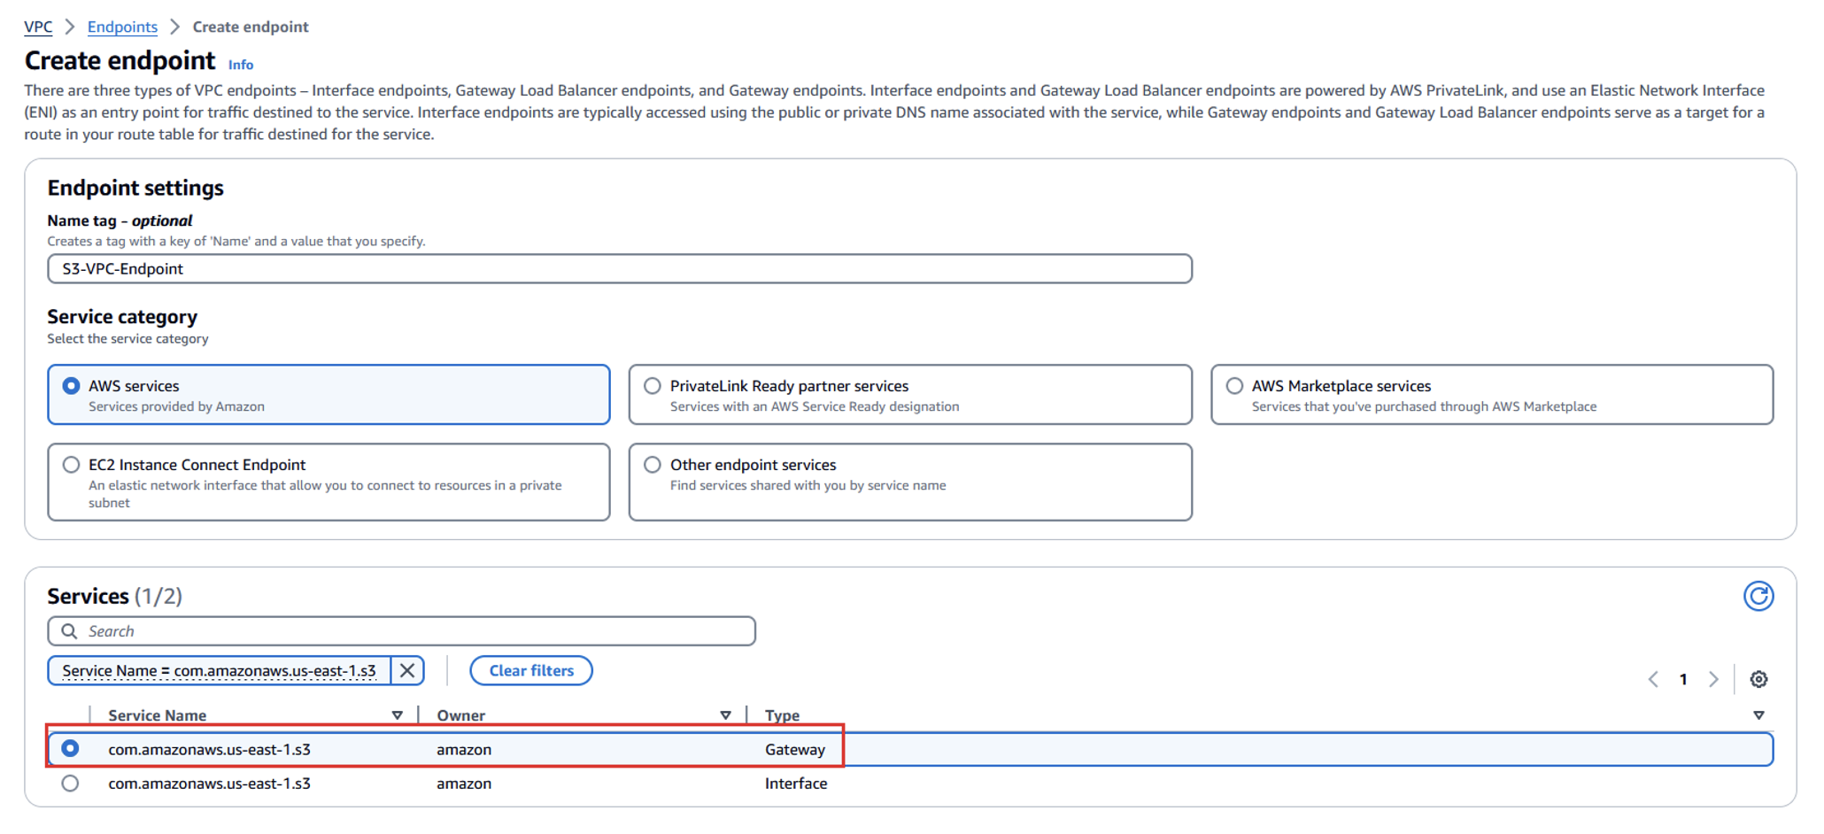
Task: Click amazon owner in the Interface row
Action: click(x=464, y=784)
